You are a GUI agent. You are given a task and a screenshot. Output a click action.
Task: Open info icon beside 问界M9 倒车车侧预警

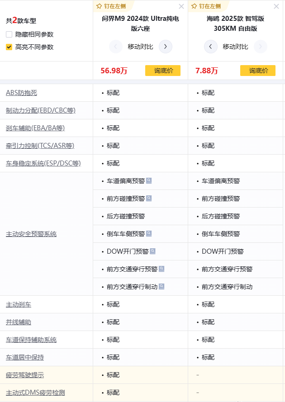pos(149,234)
